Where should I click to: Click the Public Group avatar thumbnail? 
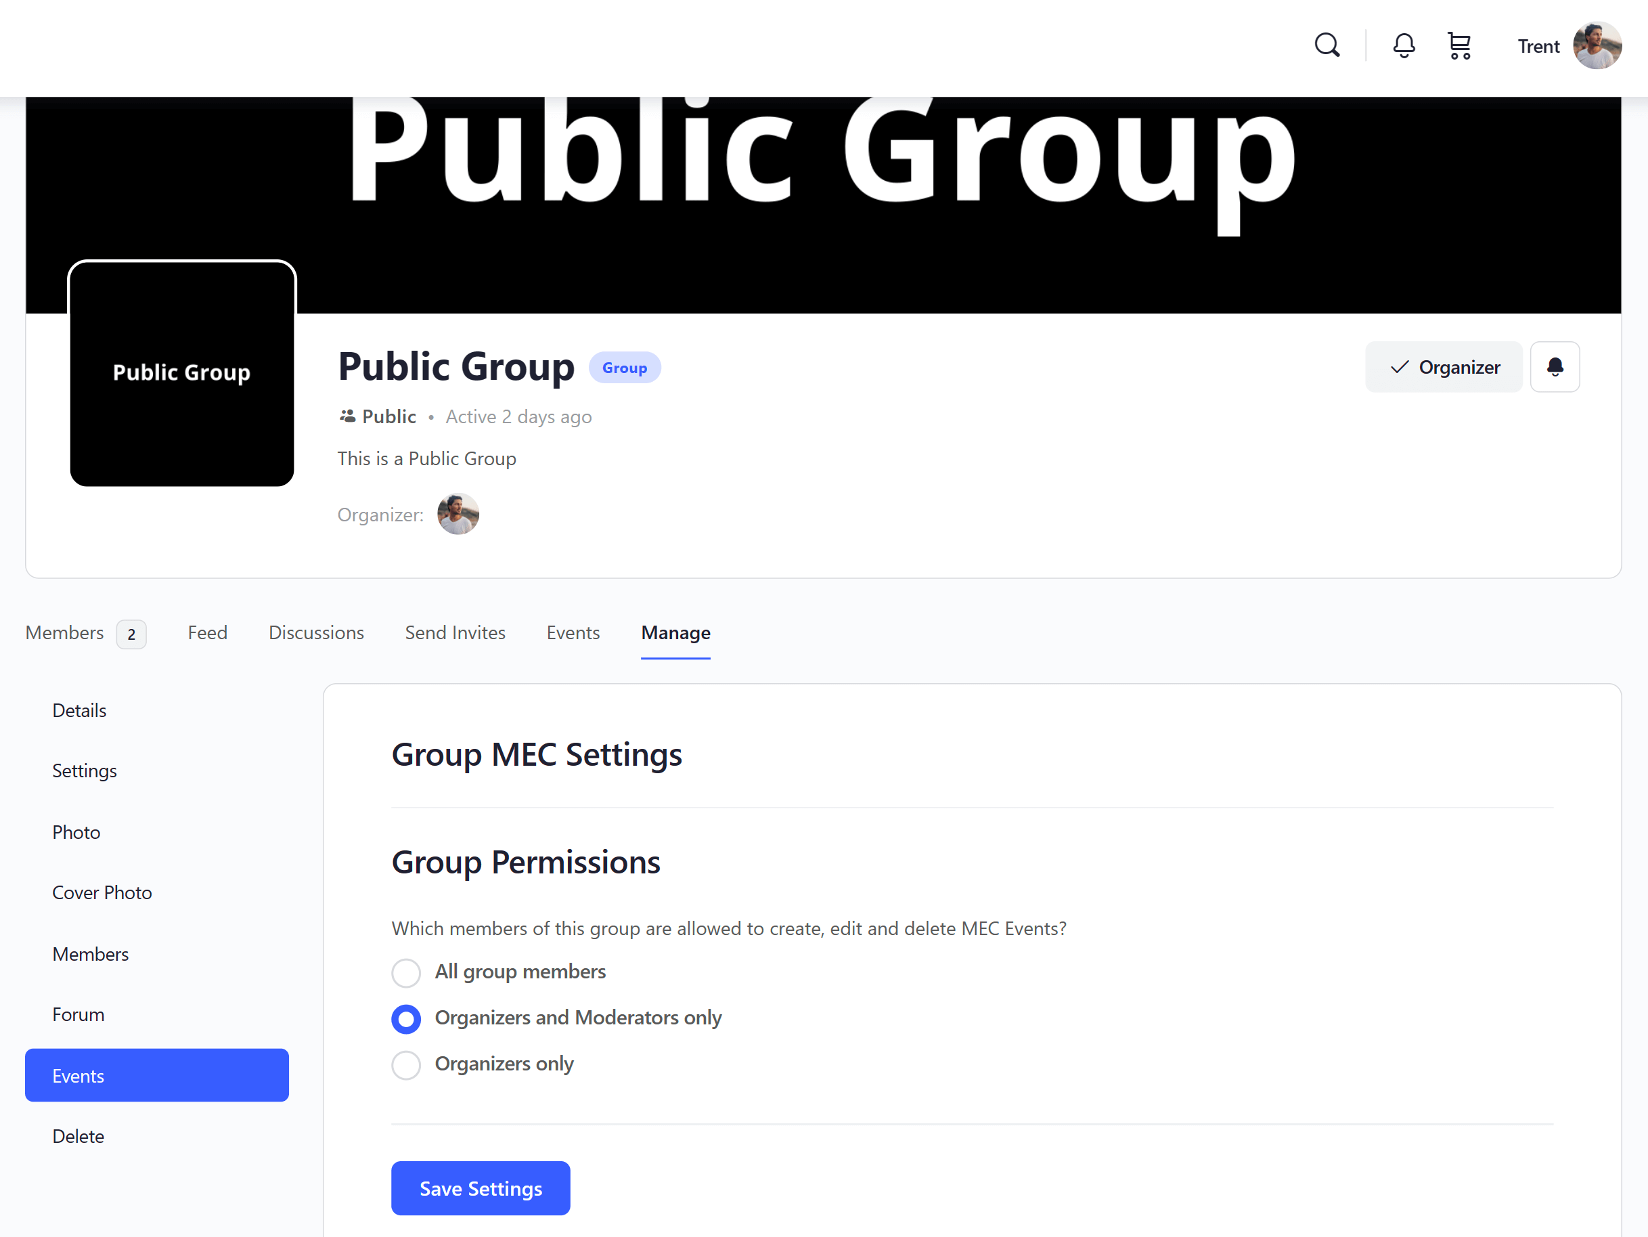(x=182, y=373)
